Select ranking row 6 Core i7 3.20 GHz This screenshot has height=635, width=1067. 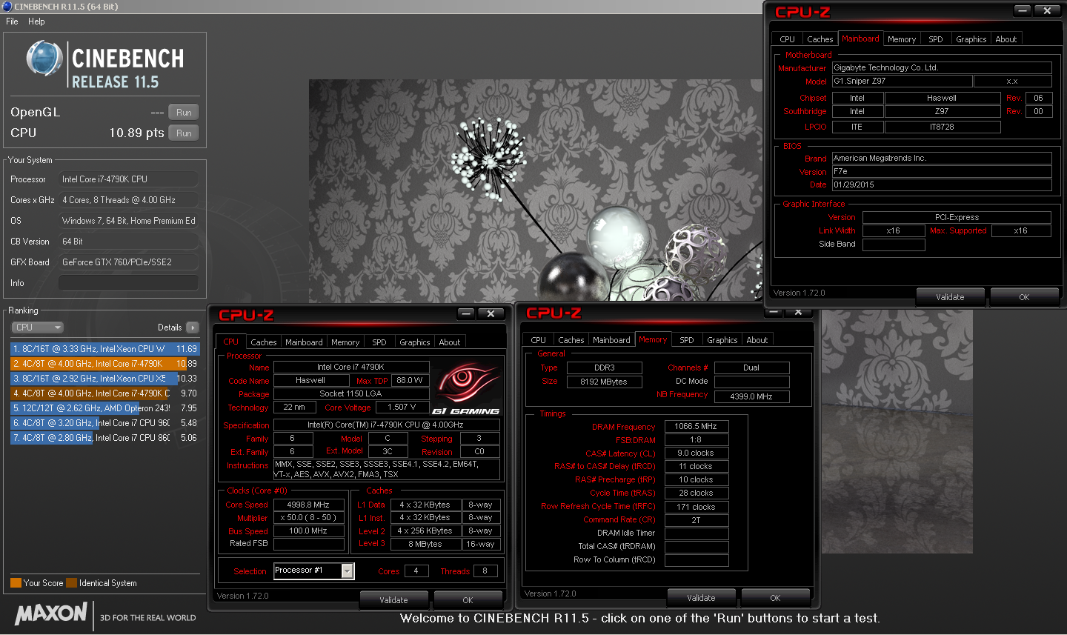104,422
